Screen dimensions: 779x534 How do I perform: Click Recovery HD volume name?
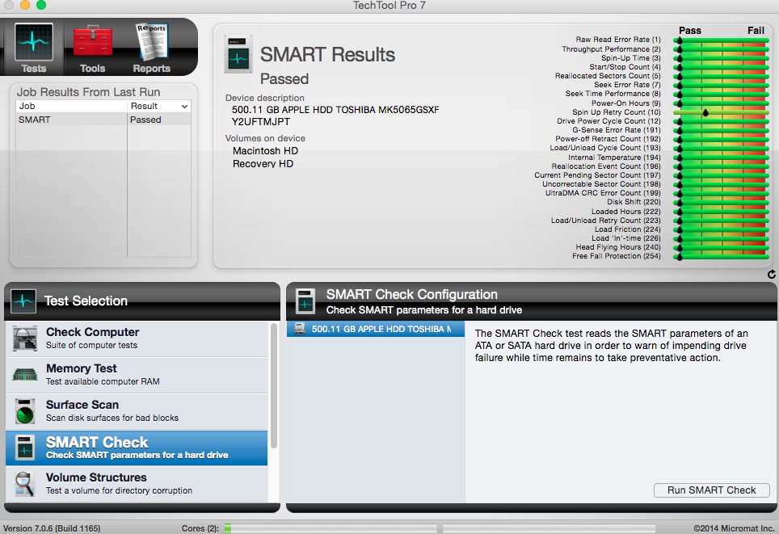[x=263, y=164]
